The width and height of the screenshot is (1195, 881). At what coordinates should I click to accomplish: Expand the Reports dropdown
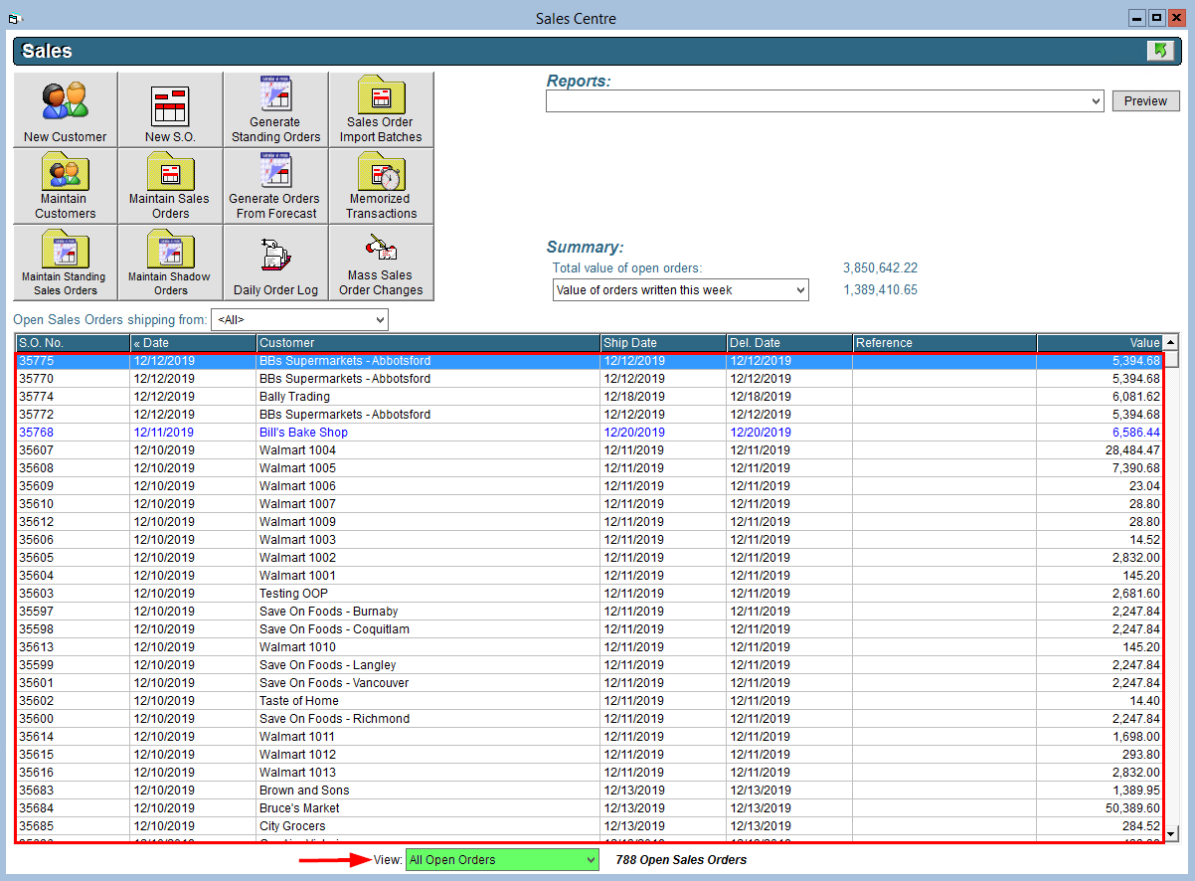1096,101
